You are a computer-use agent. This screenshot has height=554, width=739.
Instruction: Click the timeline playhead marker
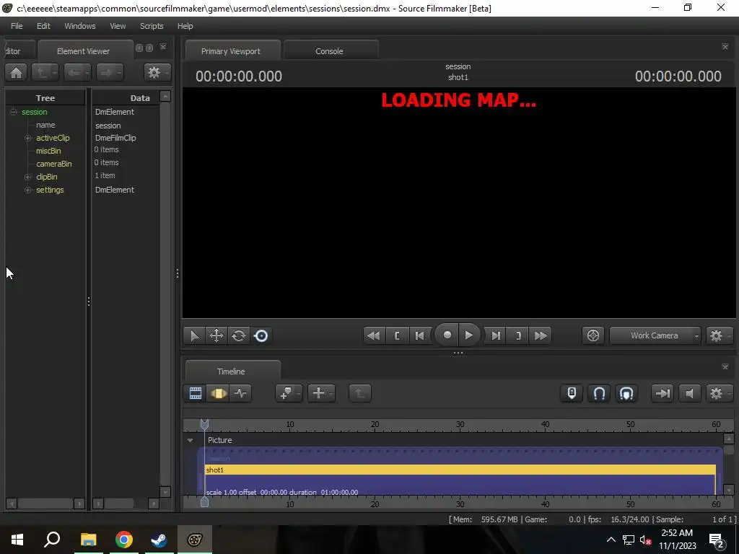click(x=204, y=424)
